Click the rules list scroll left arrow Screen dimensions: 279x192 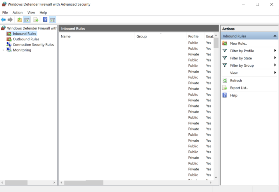click(61, 182)
